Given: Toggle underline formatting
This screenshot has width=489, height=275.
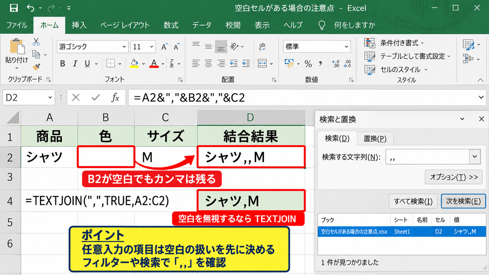Looking at the screenshot, I should click(x=87, y=63).
